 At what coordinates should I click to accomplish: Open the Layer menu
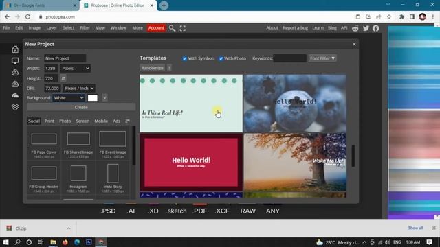tap(52, 28)
